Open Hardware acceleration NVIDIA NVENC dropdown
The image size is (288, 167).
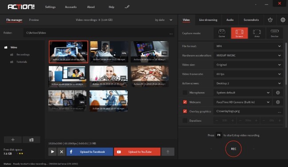[x=248, y=55]
